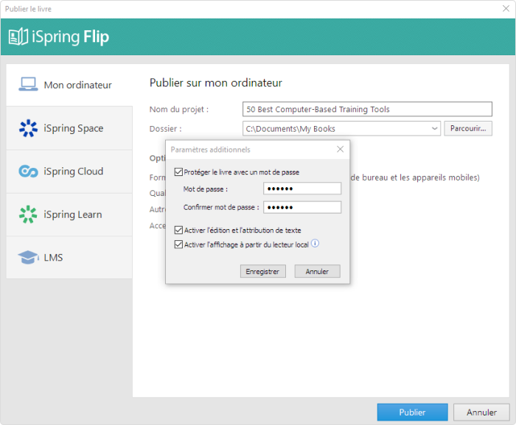Toggle Activer l'édition et l'attribution de texte

178,230
